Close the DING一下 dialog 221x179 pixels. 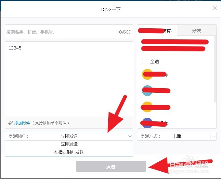215,8
